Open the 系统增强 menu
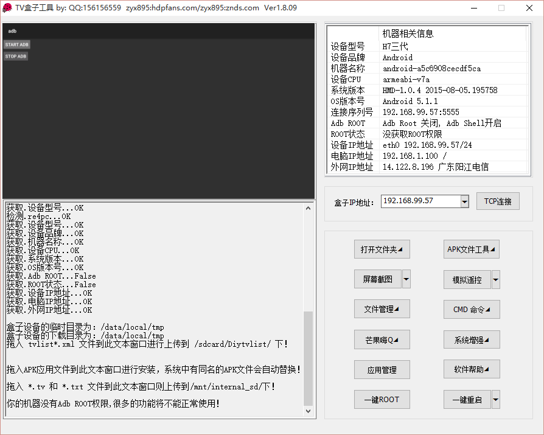Screen dimensions: 544x435 coord(472,339)
